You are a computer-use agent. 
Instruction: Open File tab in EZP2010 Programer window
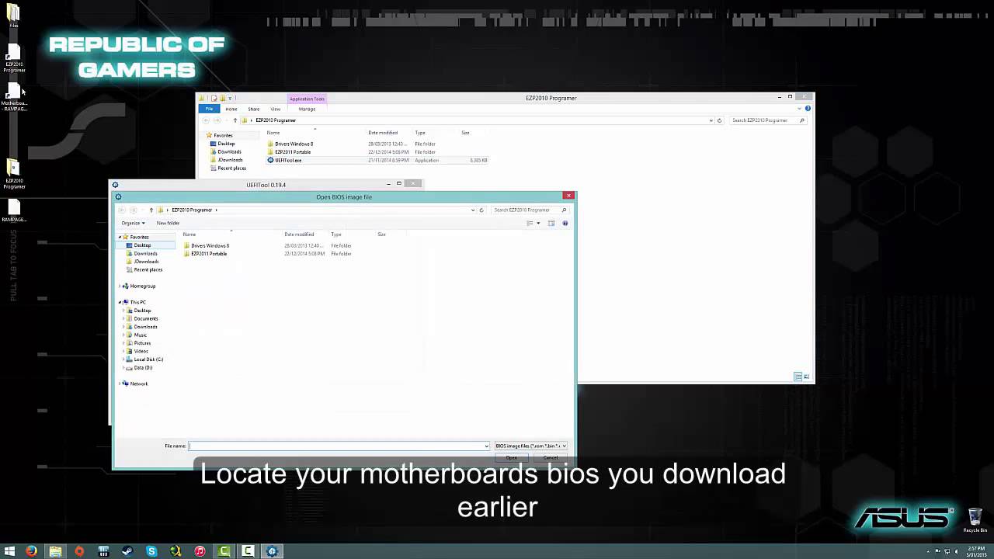pyautogui.click(x=210, y=109)
